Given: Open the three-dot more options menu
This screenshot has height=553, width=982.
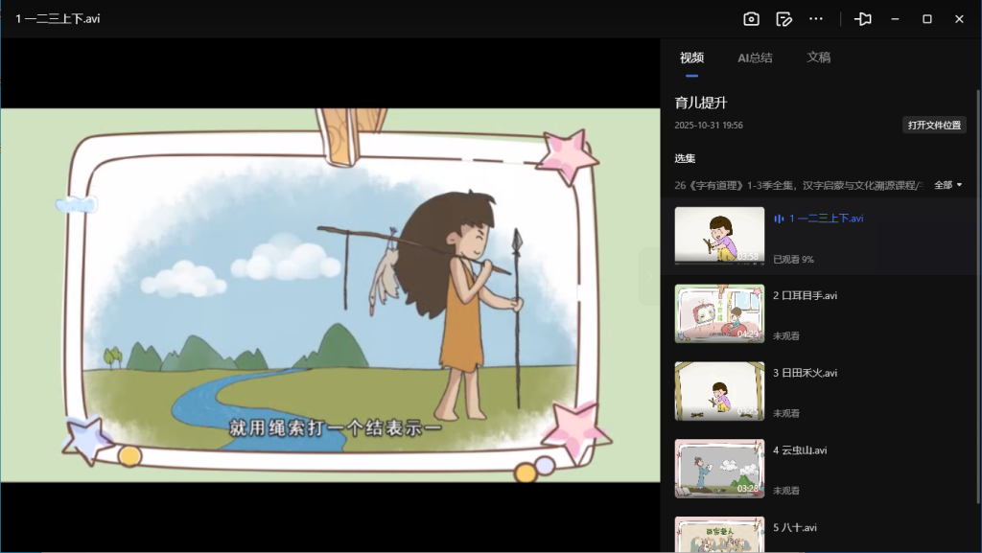Looking at the screenshot, I should pos(816,19).
